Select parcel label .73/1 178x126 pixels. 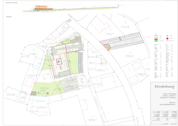point(48,39)
